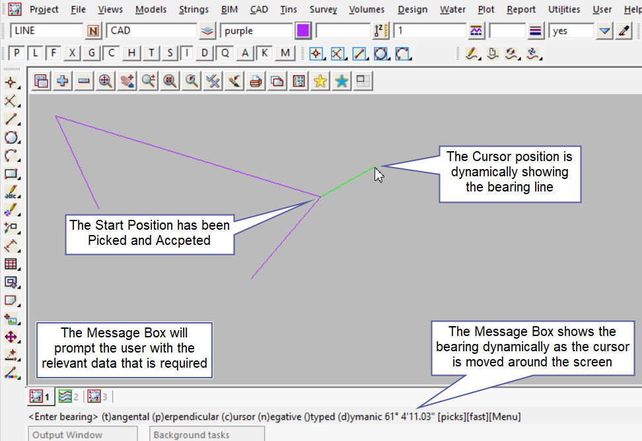Open the blue dropdown arrow beside yes
The height and width of the screenshot is (441, 642).
tap(604, 30)
